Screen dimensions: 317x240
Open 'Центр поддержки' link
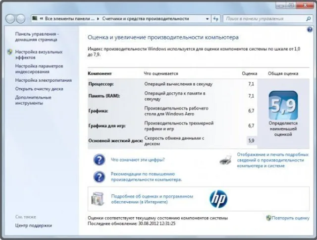coord(33,226)
